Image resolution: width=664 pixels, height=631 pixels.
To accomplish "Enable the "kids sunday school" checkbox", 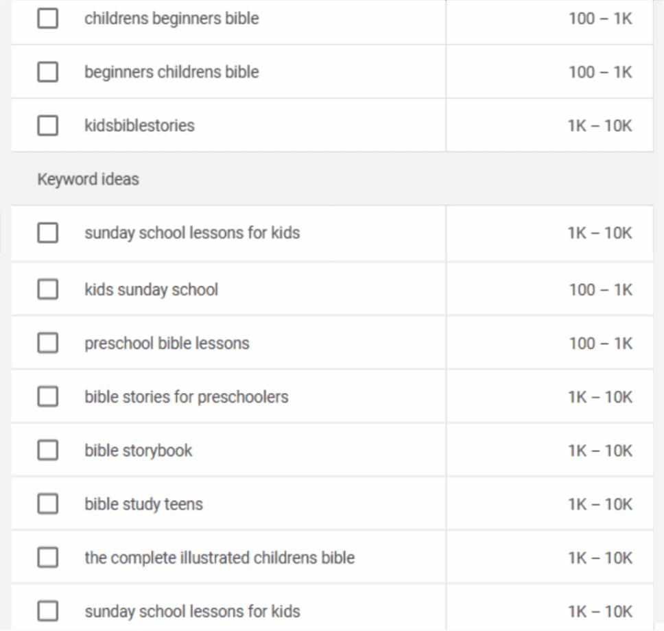I will tap(47, 289).
